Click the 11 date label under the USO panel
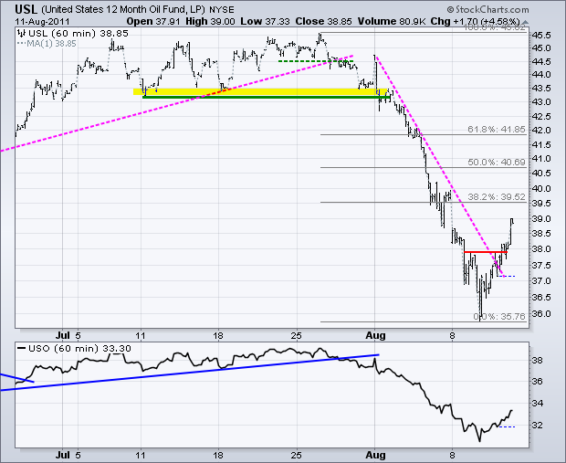This screenshot has width=566, height=463. point(140,455)
